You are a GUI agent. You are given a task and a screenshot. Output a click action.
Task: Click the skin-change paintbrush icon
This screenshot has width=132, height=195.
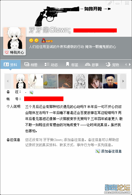pos(110,3)
